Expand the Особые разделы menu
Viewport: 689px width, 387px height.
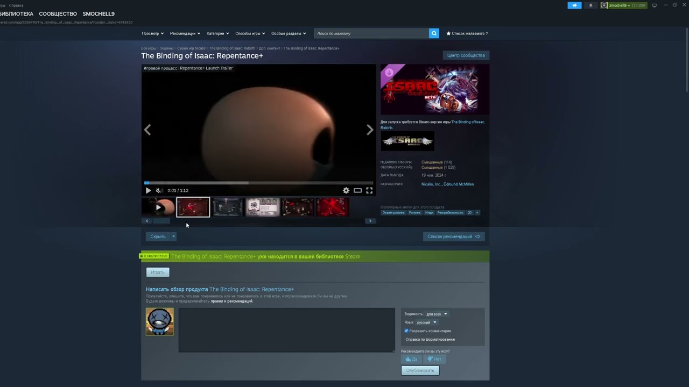point(289,33)
